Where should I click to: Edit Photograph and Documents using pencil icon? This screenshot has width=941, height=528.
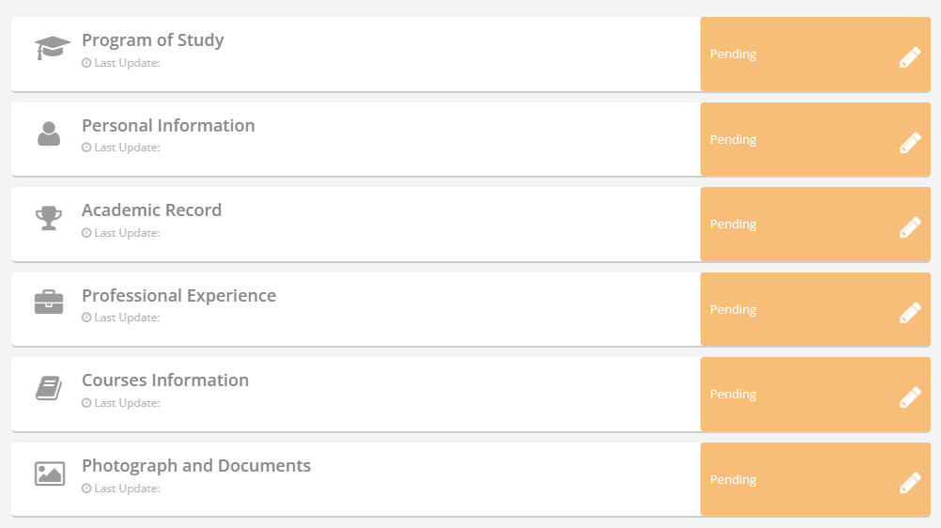pyautogui.click(x=910, y=483)
